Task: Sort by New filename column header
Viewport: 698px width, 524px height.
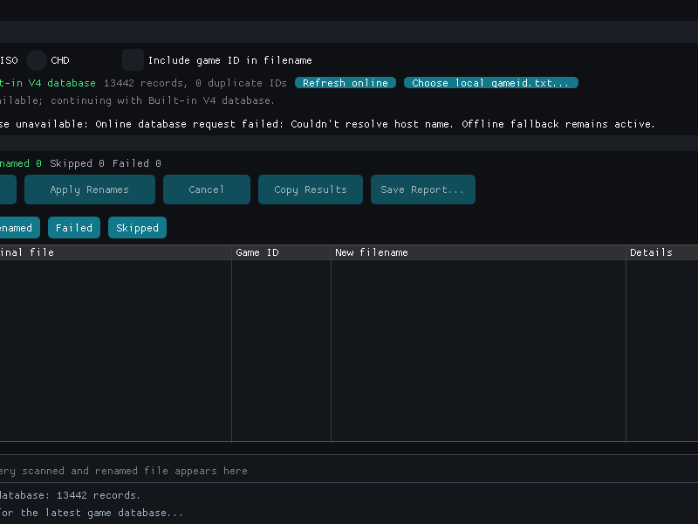Action: click(x=478, y=252)
